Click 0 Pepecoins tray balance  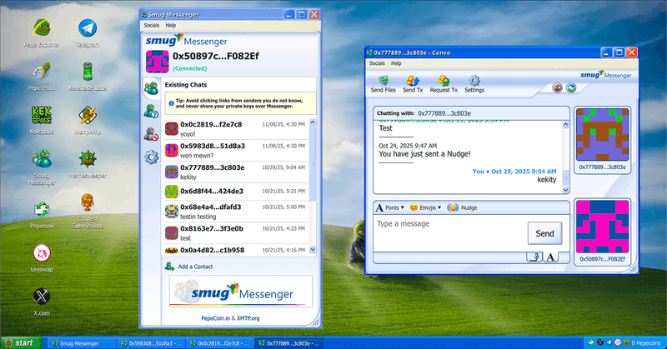coord(645,343)
